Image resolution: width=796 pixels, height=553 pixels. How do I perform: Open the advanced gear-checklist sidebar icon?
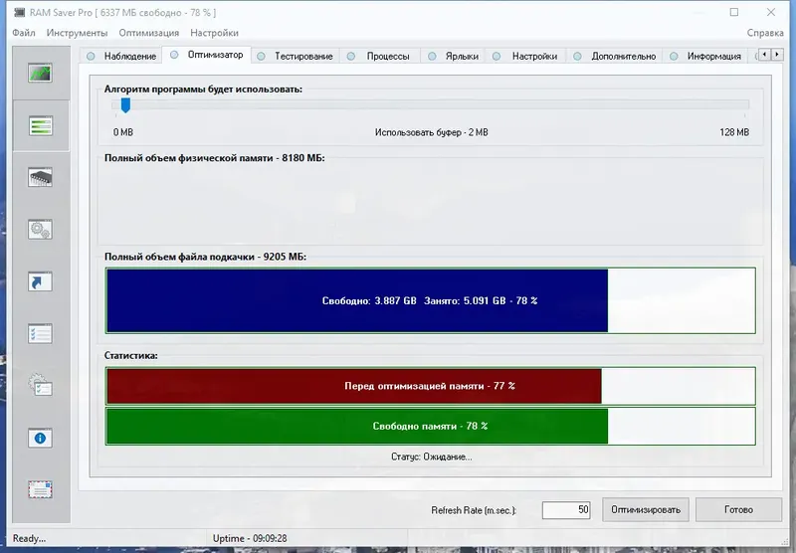click(x=40, y=386)
